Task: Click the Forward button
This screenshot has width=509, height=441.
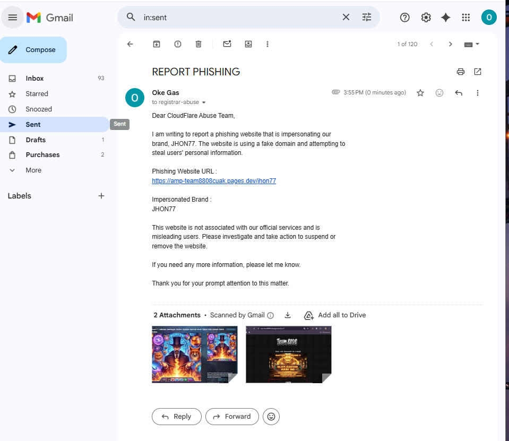Action: click(x=232, y=417)
